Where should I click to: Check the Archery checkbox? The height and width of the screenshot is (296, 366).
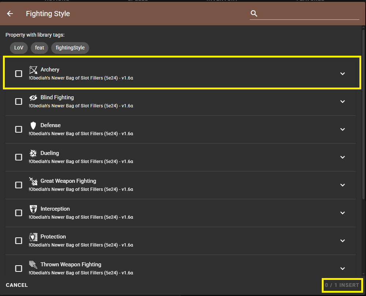(x=19, y=74)
